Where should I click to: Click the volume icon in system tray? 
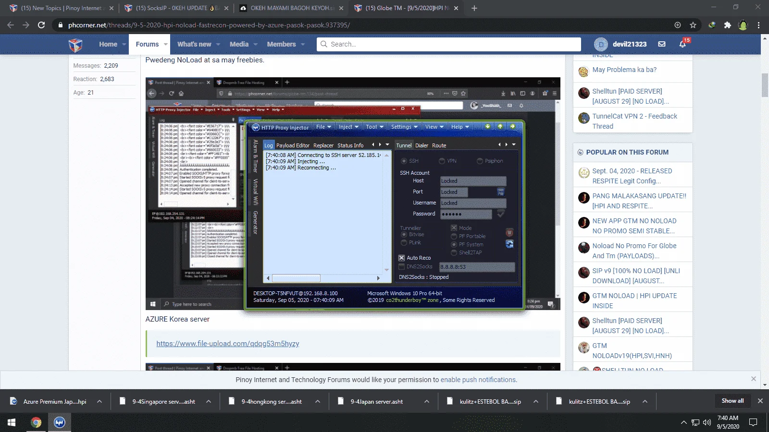point(707,422)
